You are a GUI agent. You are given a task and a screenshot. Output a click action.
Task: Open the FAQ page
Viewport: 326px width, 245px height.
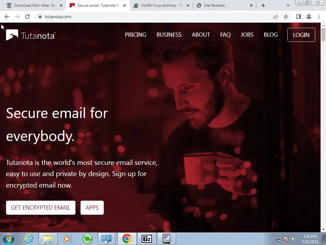[x=225, y=35]
